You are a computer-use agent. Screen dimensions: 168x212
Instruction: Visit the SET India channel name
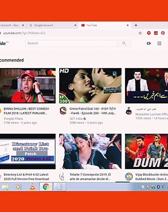click(x=76, y=119)
